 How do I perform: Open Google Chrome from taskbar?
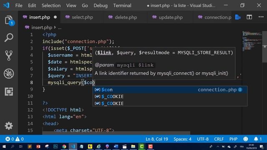tap(64, 146)
